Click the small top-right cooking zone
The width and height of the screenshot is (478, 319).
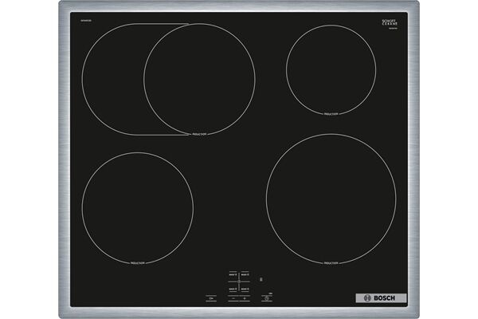click(331, 67)
